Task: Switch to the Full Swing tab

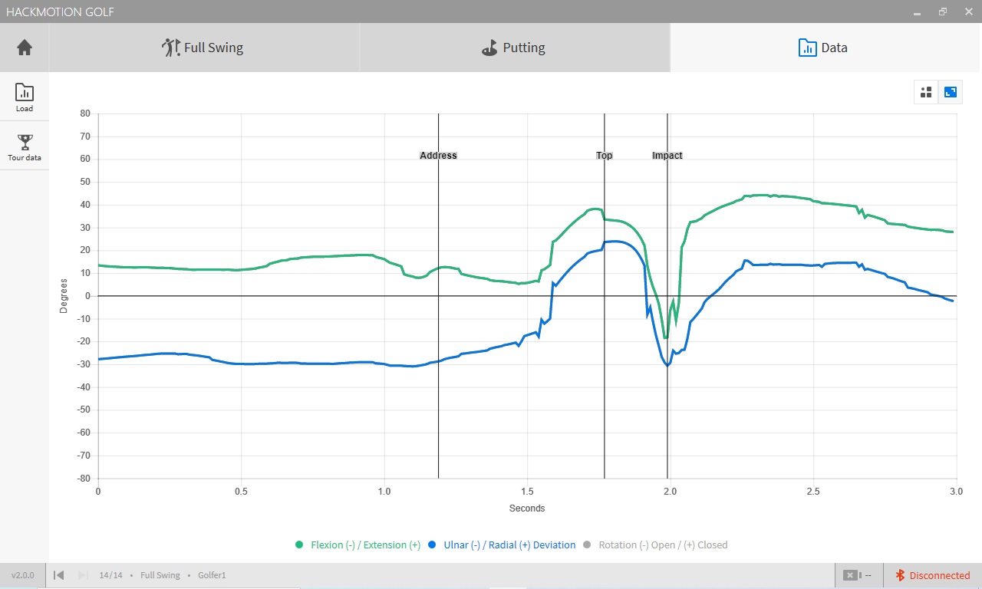Action: coord(204,48)
